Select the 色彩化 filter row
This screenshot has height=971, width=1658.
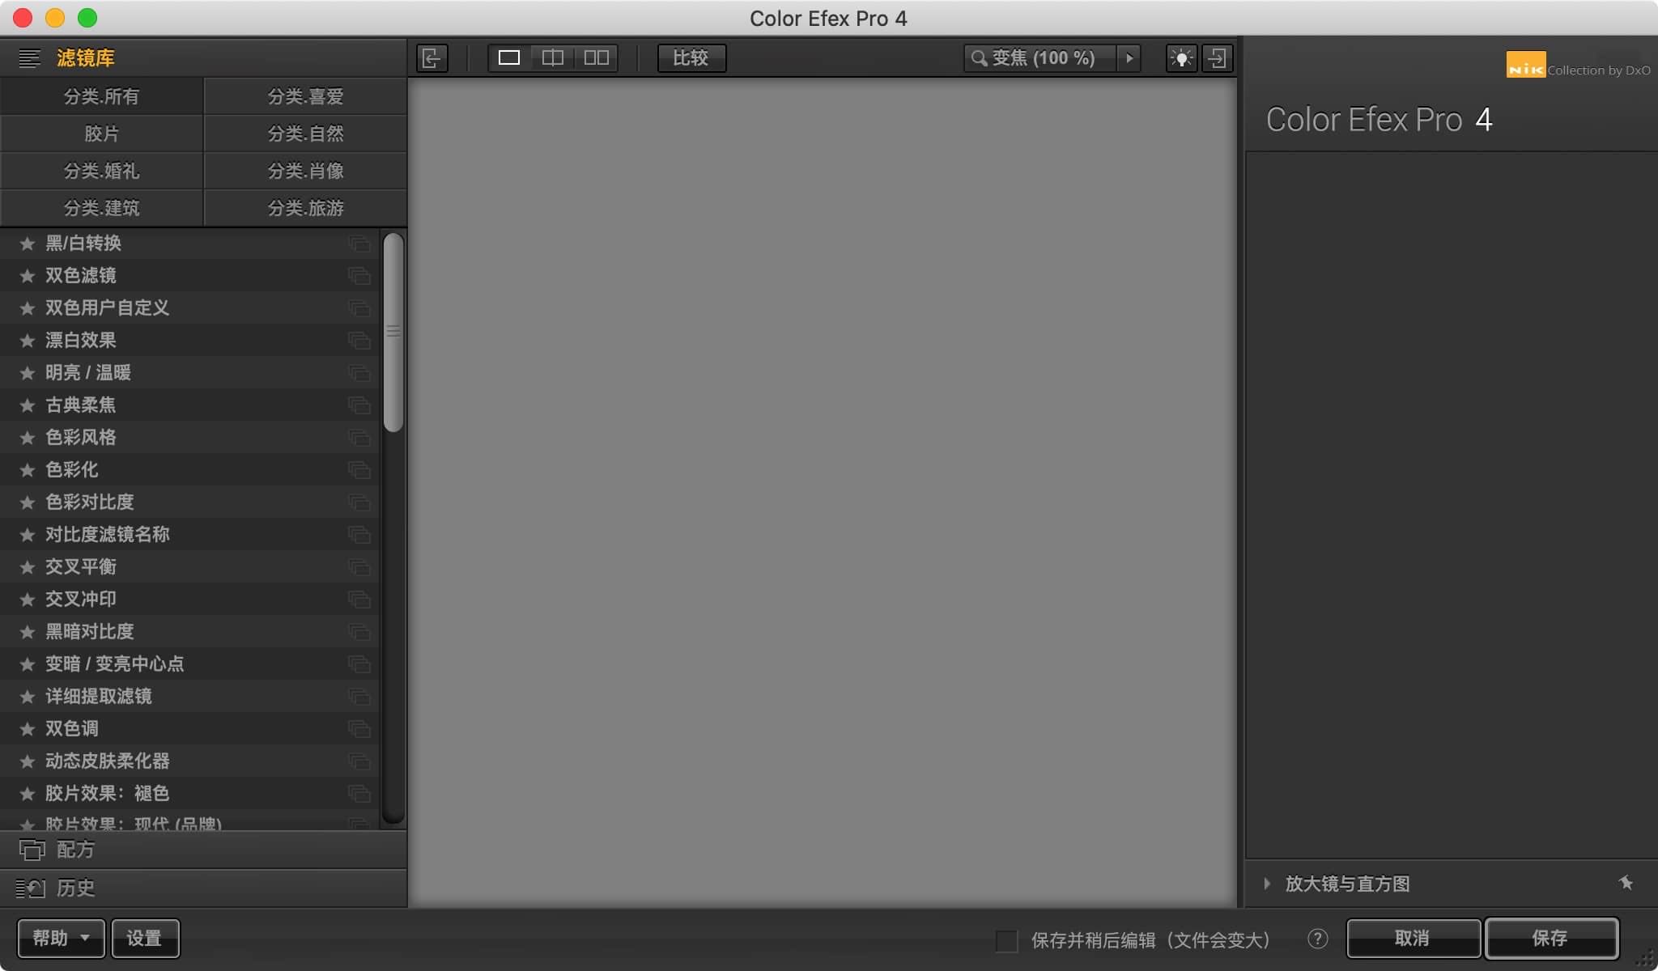tap(189, 469)
